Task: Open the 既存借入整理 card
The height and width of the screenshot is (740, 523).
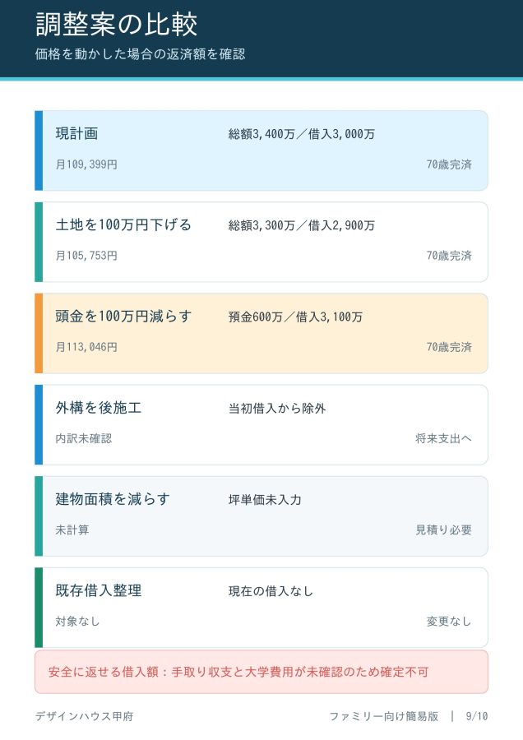Action: [261, 608]
